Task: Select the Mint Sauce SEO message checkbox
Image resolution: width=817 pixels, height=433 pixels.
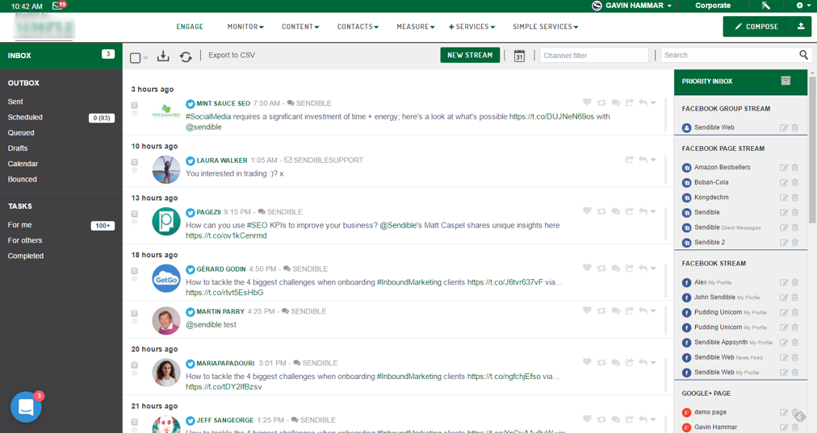Action: pos(135,105)
